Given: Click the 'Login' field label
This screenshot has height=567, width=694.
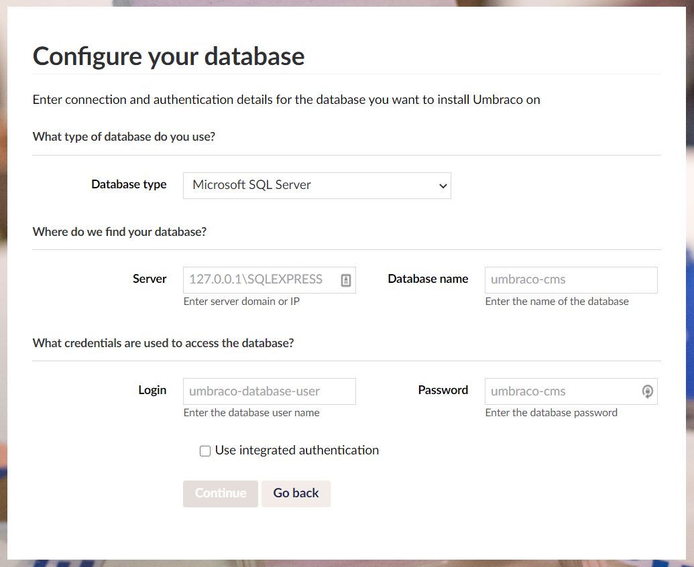Looking at the screenshot, I should pyautogui.click(x=152, y=391).
